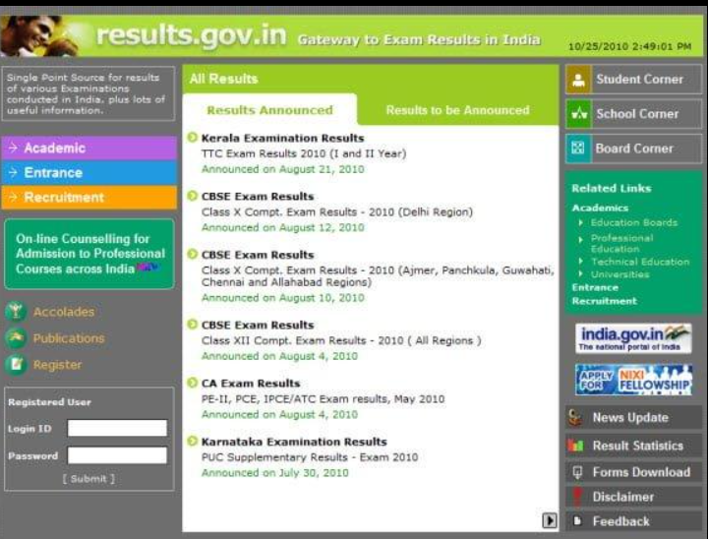Expand the Academic menu section
The height and width of the screenshot is (539, 708).
click(x=88, y=148)
